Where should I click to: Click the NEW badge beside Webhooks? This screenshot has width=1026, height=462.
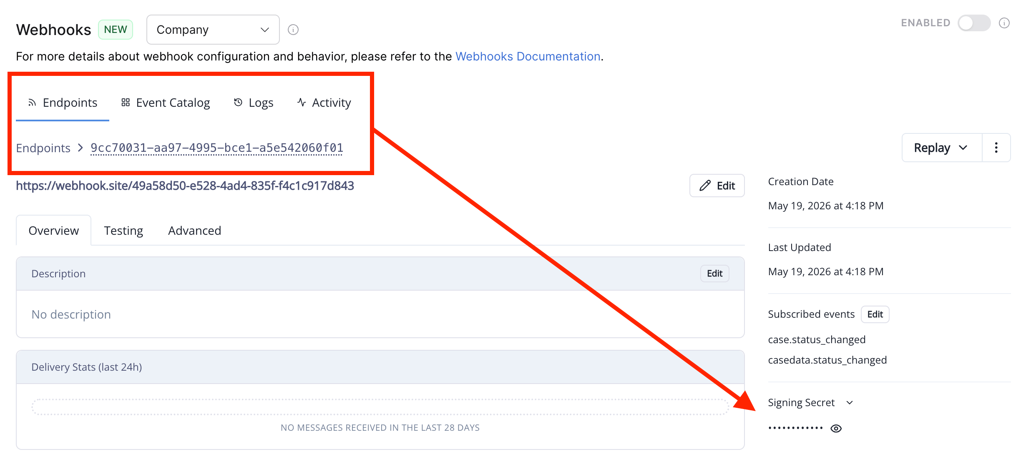pyautogui.click(x=116, y=30)
